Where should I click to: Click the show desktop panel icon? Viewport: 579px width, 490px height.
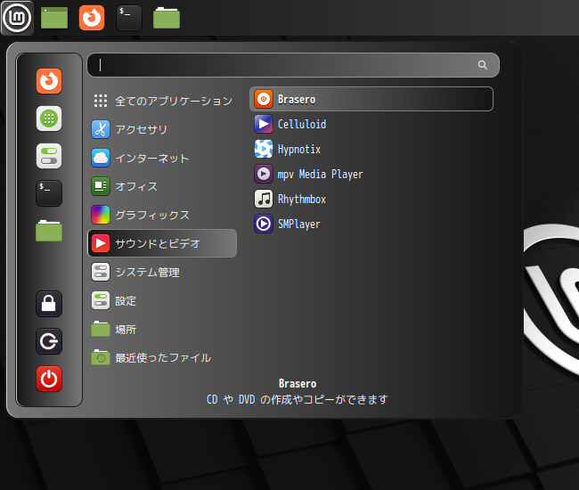pos(54,18)
